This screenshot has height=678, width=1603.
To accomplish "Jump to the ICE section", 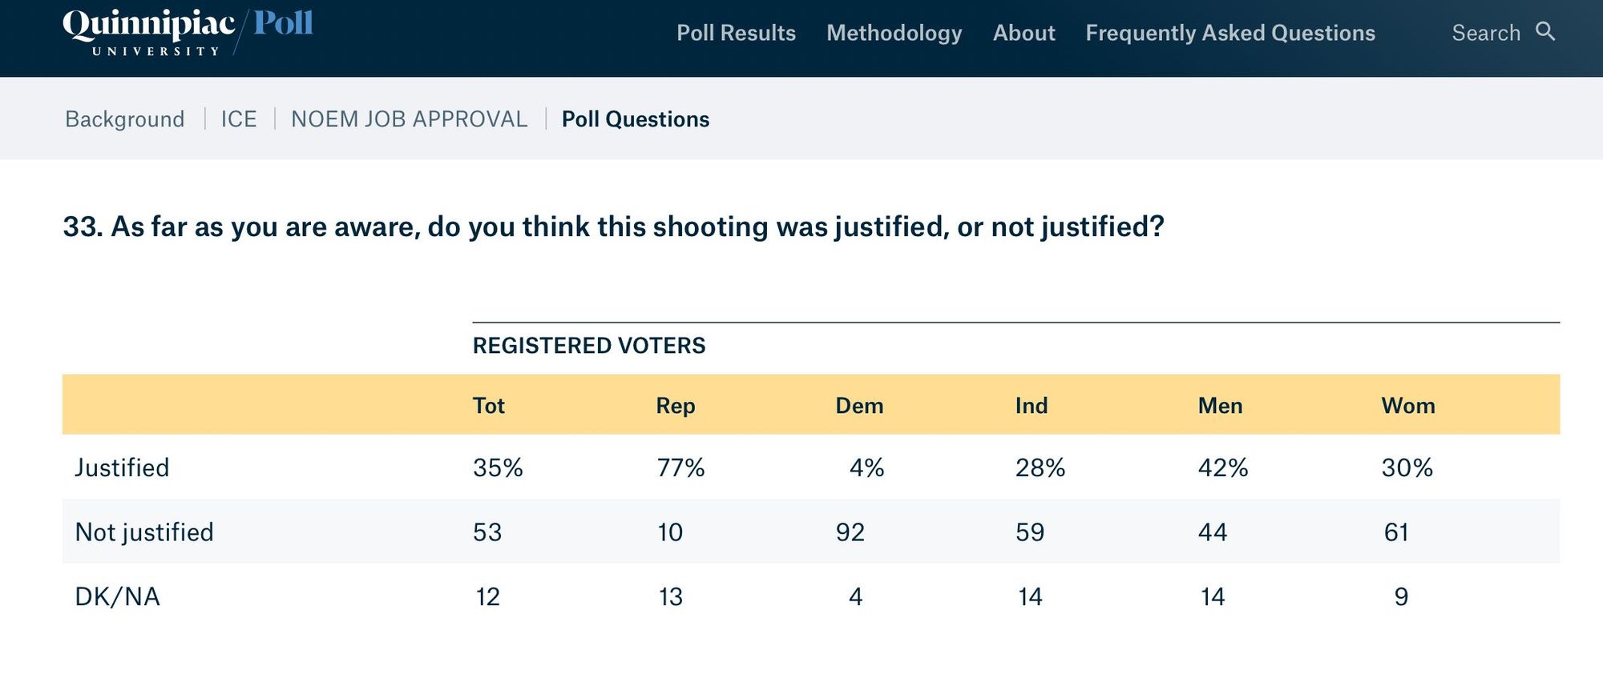I will [x=239, y=119].
